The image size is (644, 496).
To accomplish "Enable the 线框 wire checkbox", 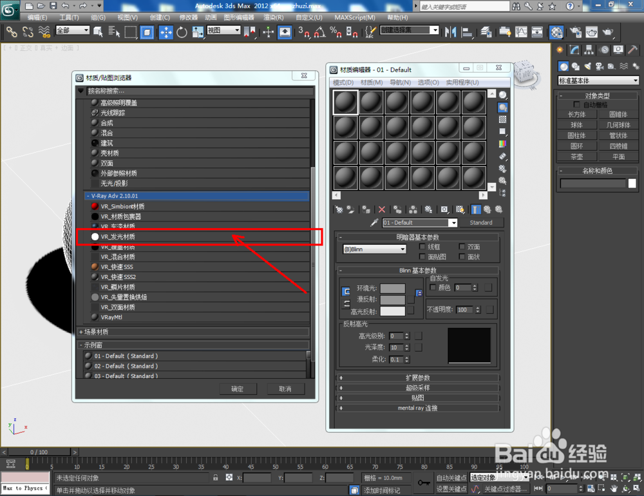I will (x=422, y=247).
